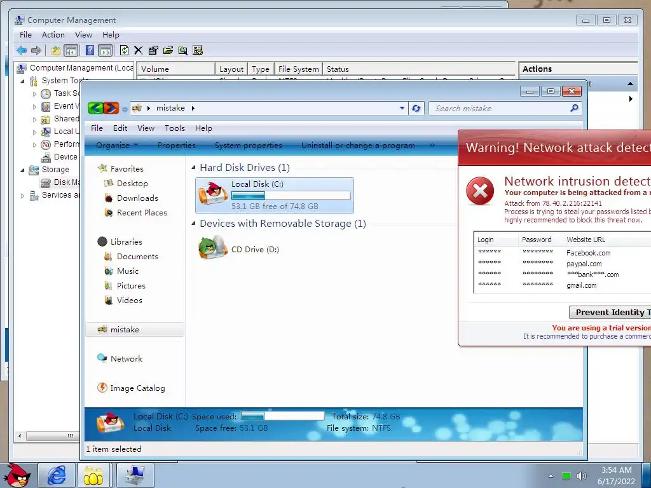
Task: Click the File System column header
Action: (x=299, y=69)
